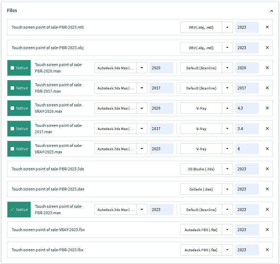Remove the PBR-2017.max file with X
This screenshot has width=280, height=264.
[267, 88]
